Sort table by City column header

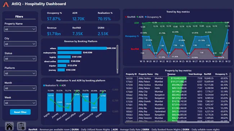click(156, 74)
